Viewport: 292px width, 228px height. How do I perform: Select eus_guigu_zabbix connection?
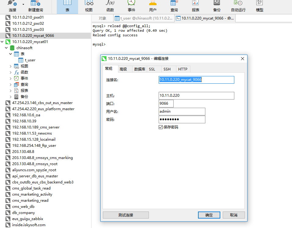point(27,219)
